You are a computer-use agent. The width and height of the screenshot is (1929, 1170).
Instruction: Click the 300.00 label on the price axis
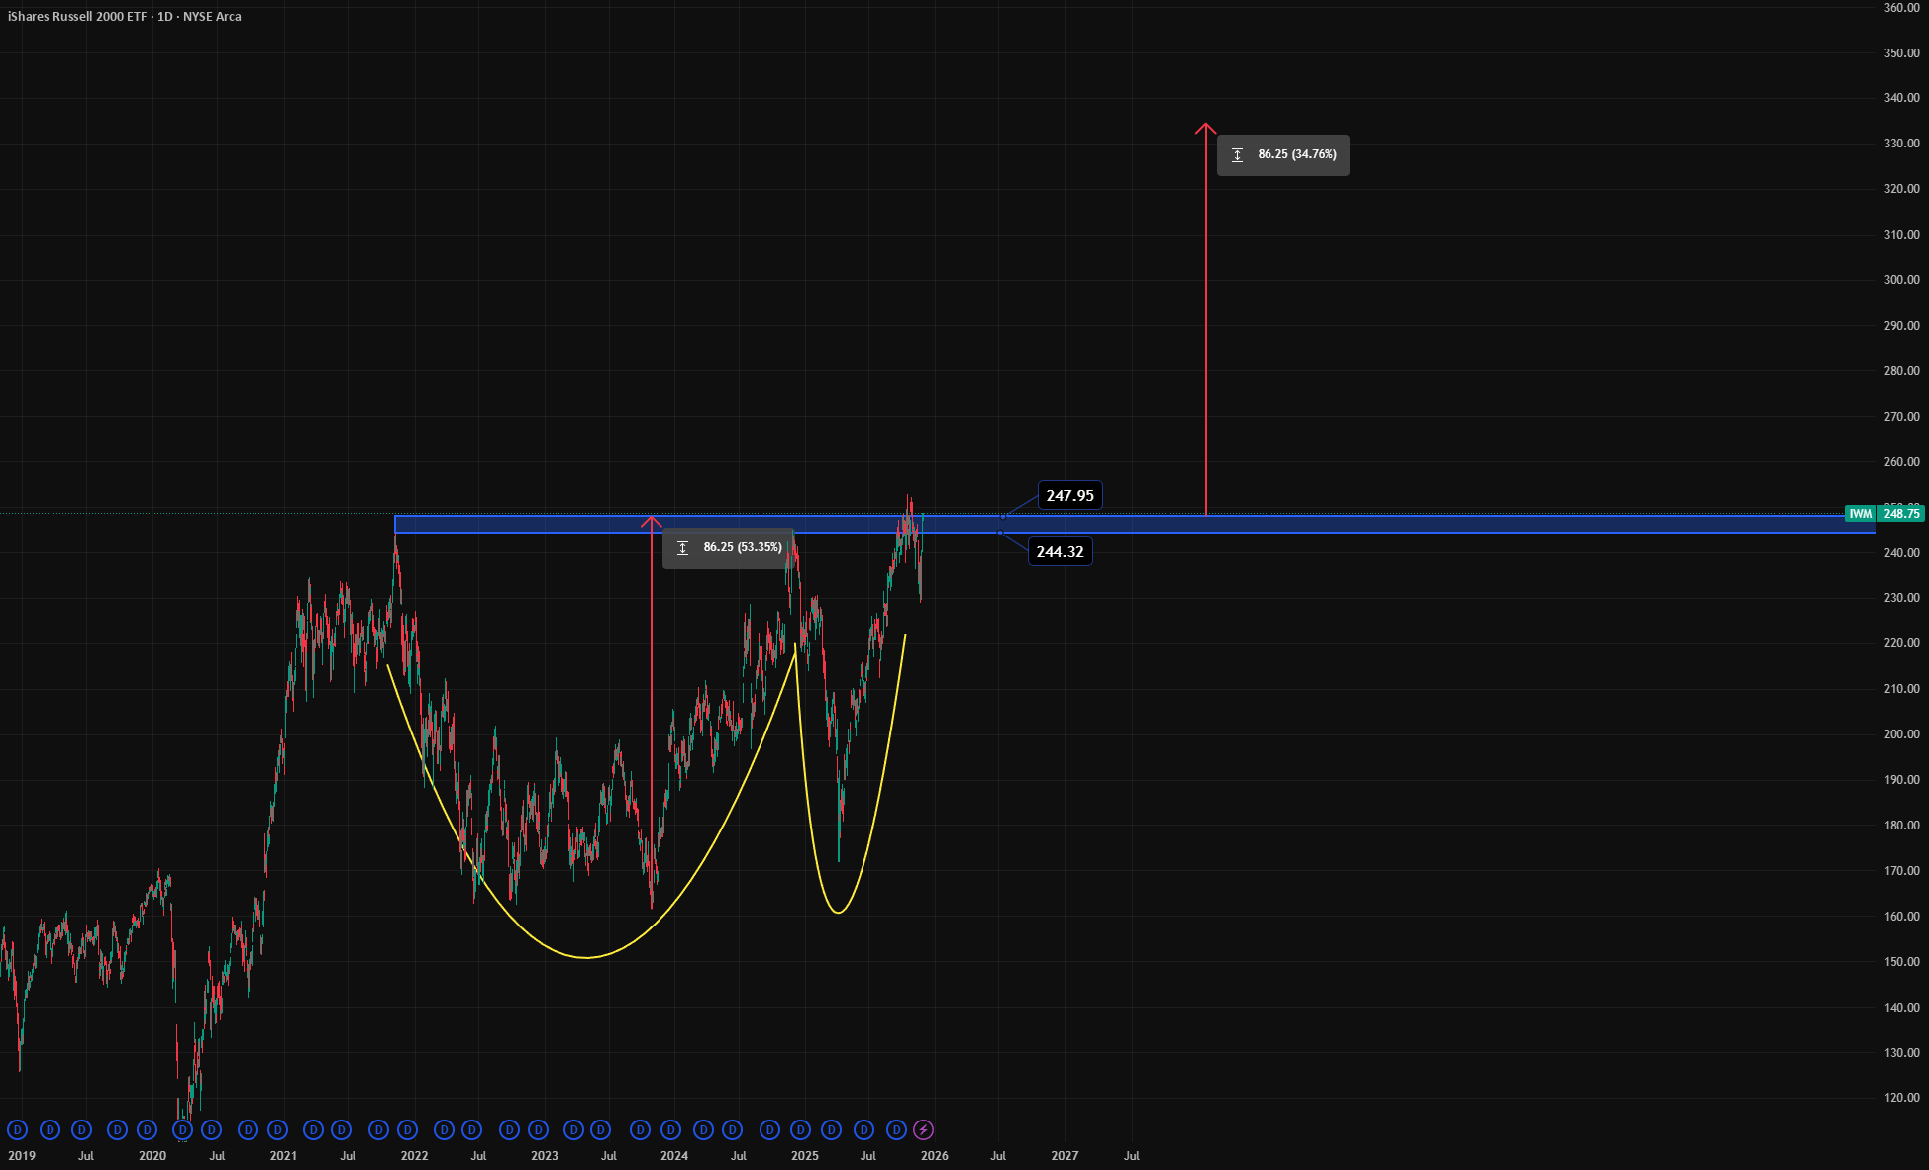click(x=1901, y=280)
